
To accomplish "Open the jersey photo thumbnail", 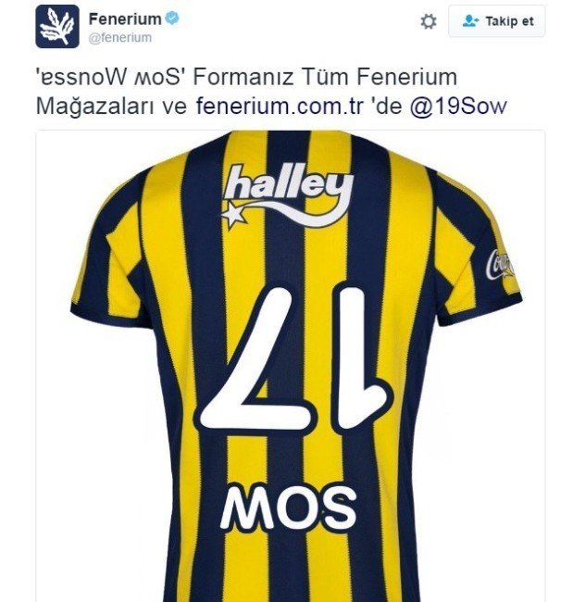I will (291, 366).
